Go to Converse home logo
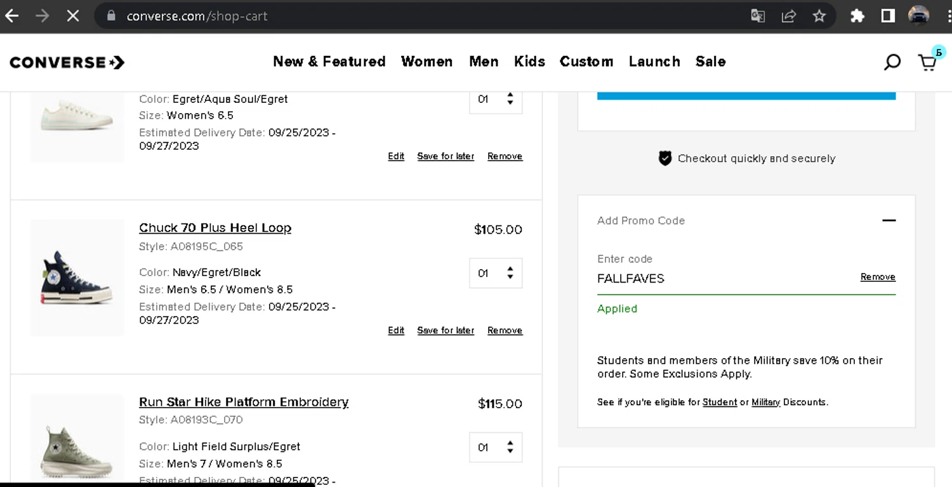This screenshot has width=952, height=487. point(67,62)
